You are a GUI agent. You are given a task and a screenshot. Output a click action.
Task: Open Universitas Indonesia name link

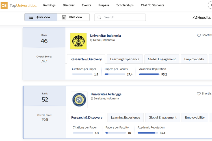tap(105, 36)
